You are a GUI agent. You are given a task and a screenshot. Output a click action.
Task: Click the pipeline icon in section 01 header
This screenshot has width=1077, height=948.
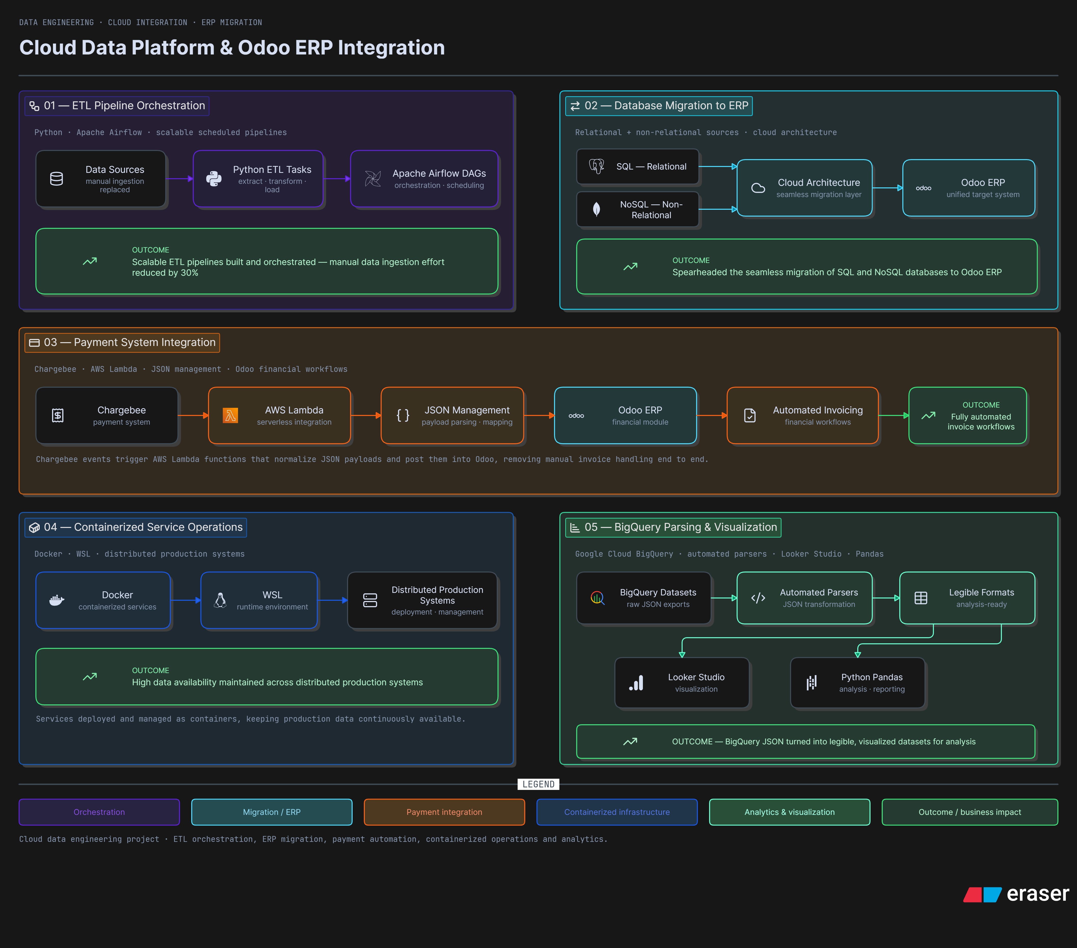pos(34,106)
